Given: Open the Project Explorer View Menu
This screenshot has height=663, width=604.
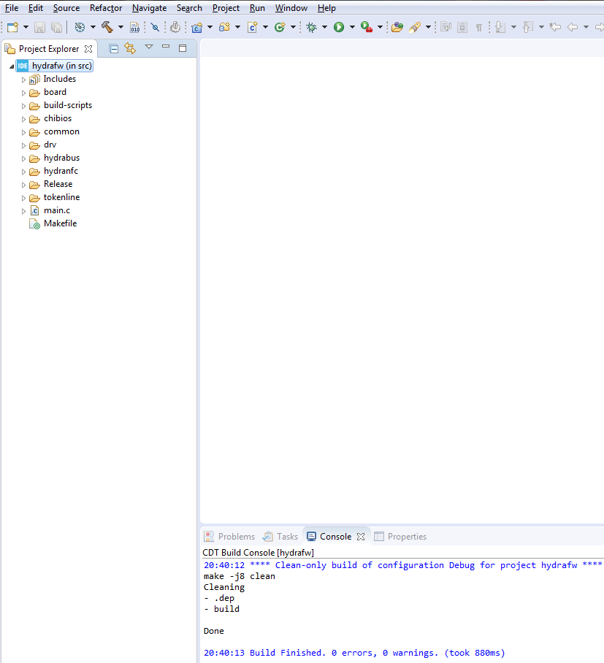Looking at the screenshot, I should click(x=149, y=47).
